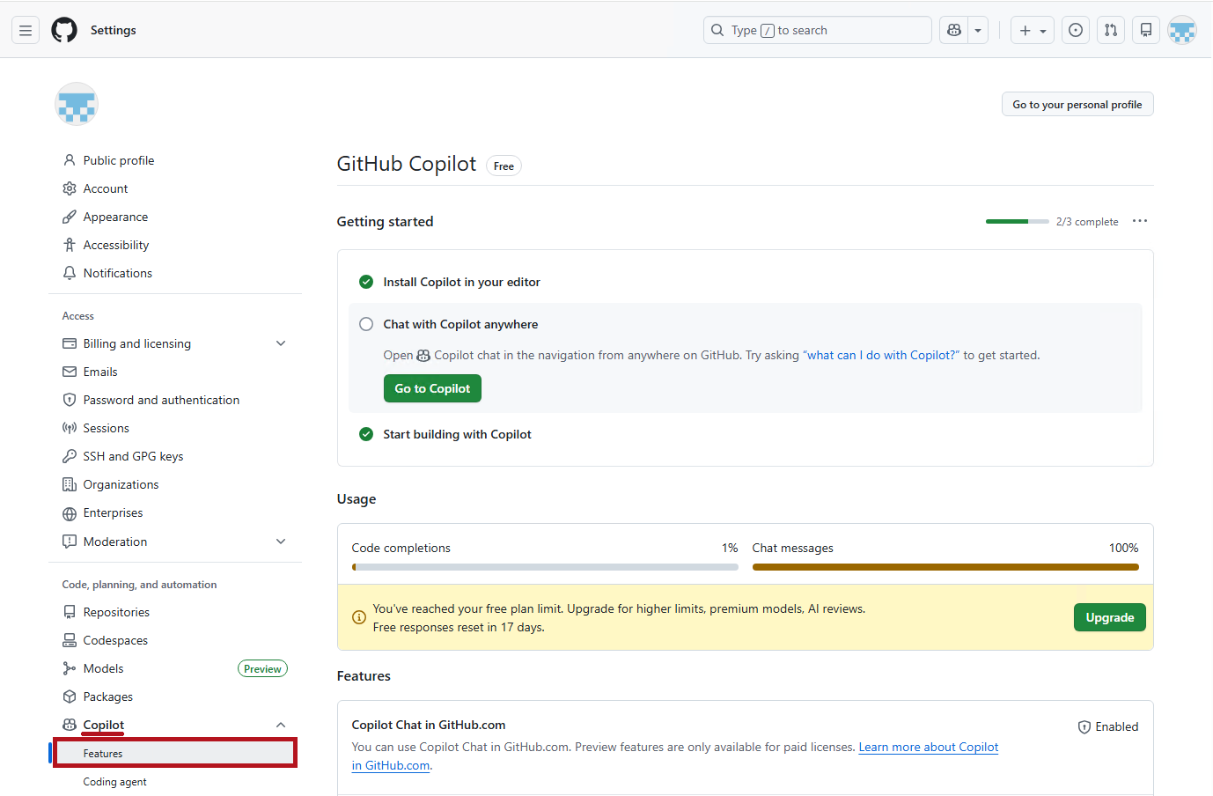1213x796 pixels.
Task: Click the green Go to Copilot button
Action: (432, 388)
